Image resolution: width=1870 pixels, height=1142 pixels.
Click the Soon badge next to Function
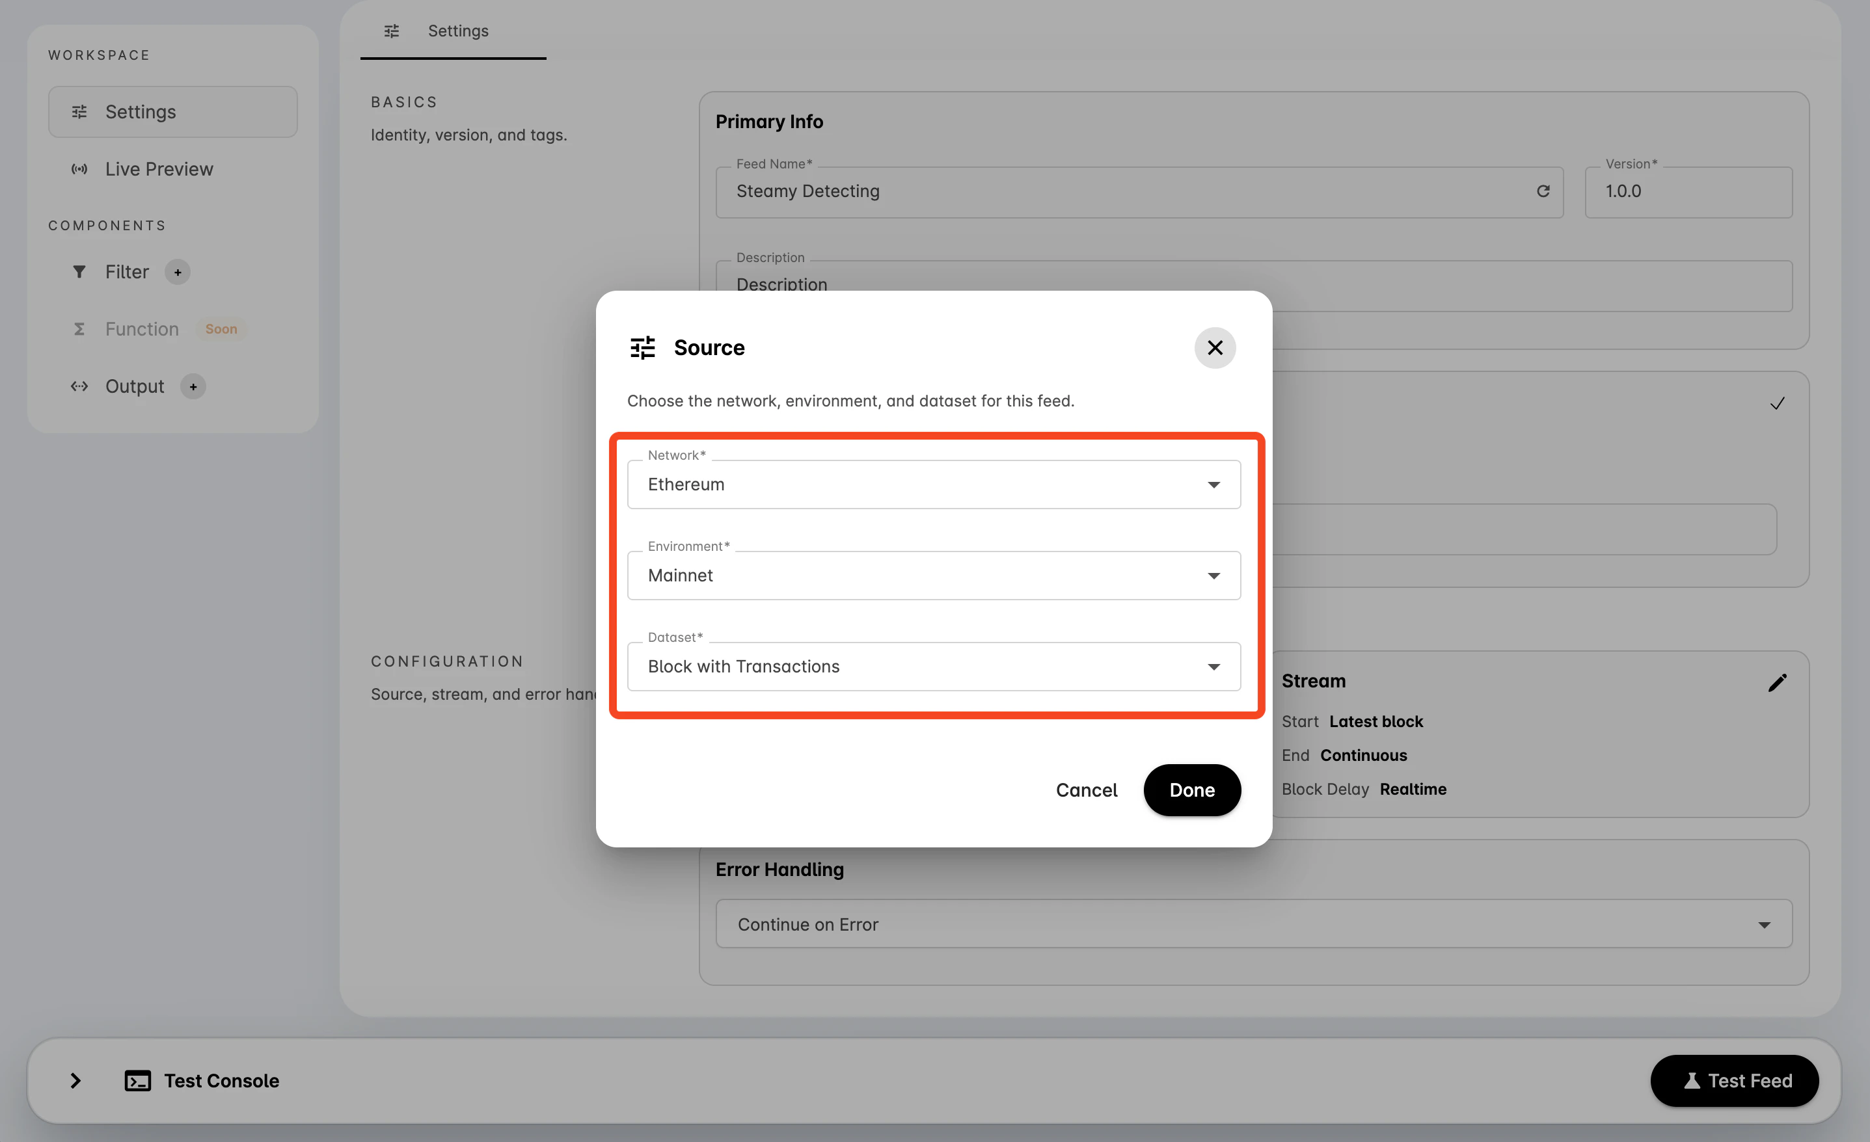(x=221, y=328)
